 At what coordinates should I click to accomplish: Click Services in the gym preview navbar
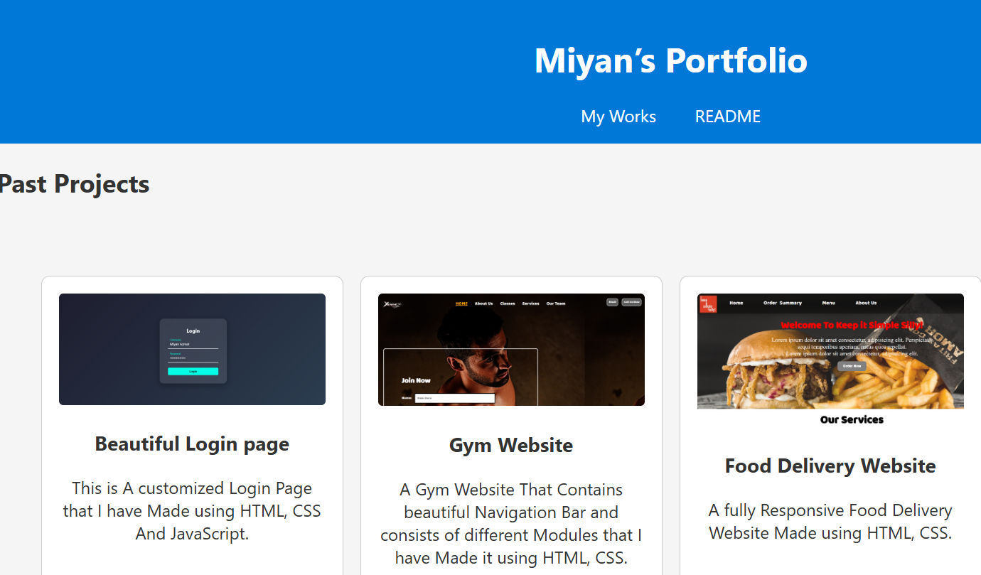[x=531, y=303]
